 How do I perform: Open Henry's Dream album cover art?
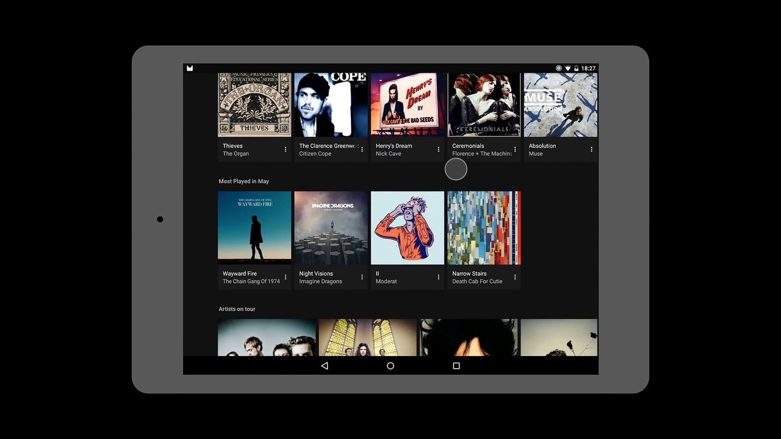(408, 105)
